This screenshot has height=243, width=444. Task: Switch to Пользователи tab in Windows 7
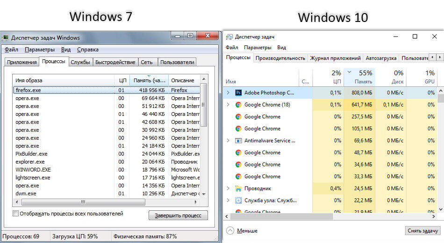click(177, 62)
